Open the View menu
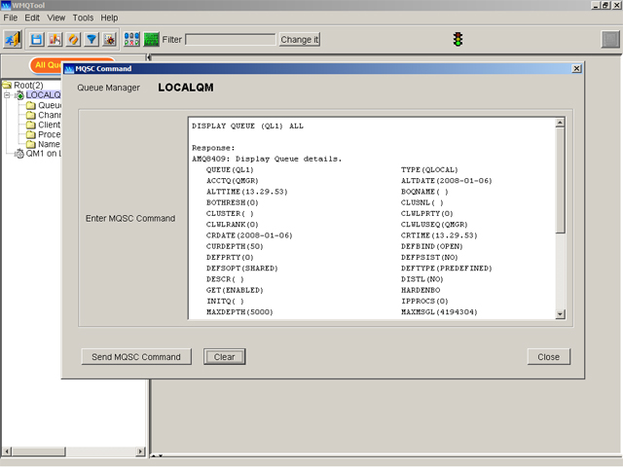This screenshot has height=467, width=623. [56, 18]
